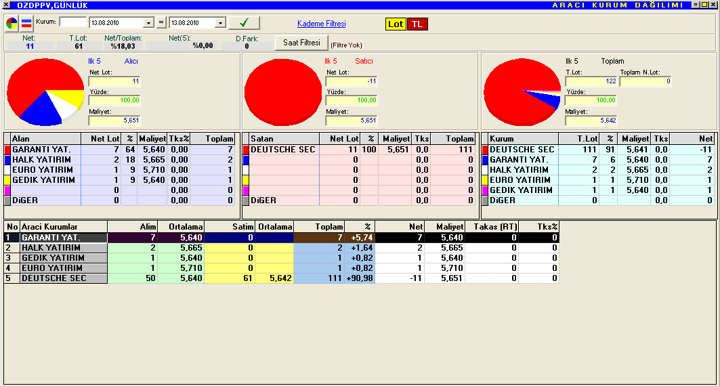720x386 pixels.
Task: Click red swatch beside GARANTI YAT. in Alan table
Action: coord(7,150)
